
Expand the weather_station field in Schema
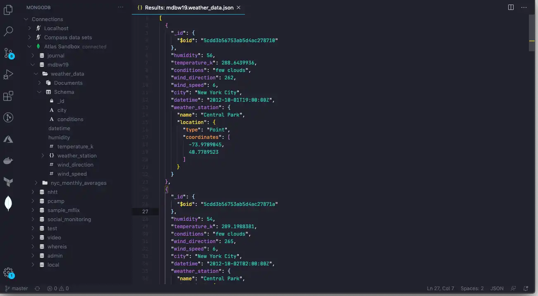[x=43, y=155]
